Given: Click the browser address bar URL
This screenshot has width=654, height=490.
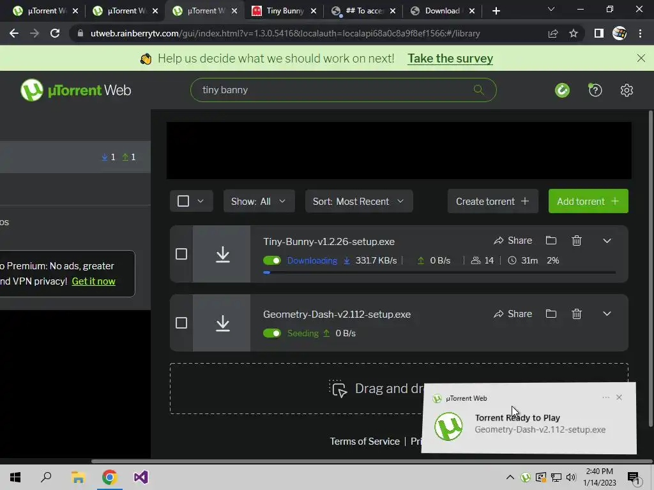Looking at the screenshot, I should (x=285, y=33).
